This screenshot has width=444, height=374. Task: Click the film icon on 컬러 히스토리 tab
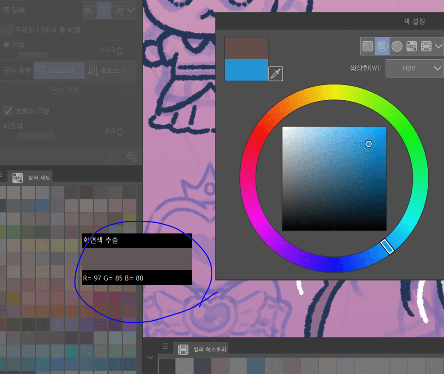click(x=183, y=349)
